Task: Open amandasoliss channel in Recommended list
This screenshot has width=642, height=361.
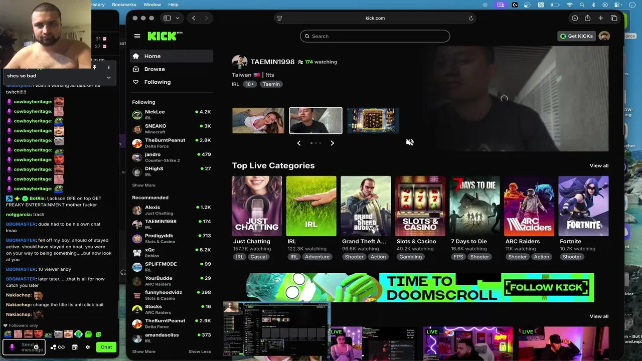Action: pyautogui.click(x=172, y=338)
